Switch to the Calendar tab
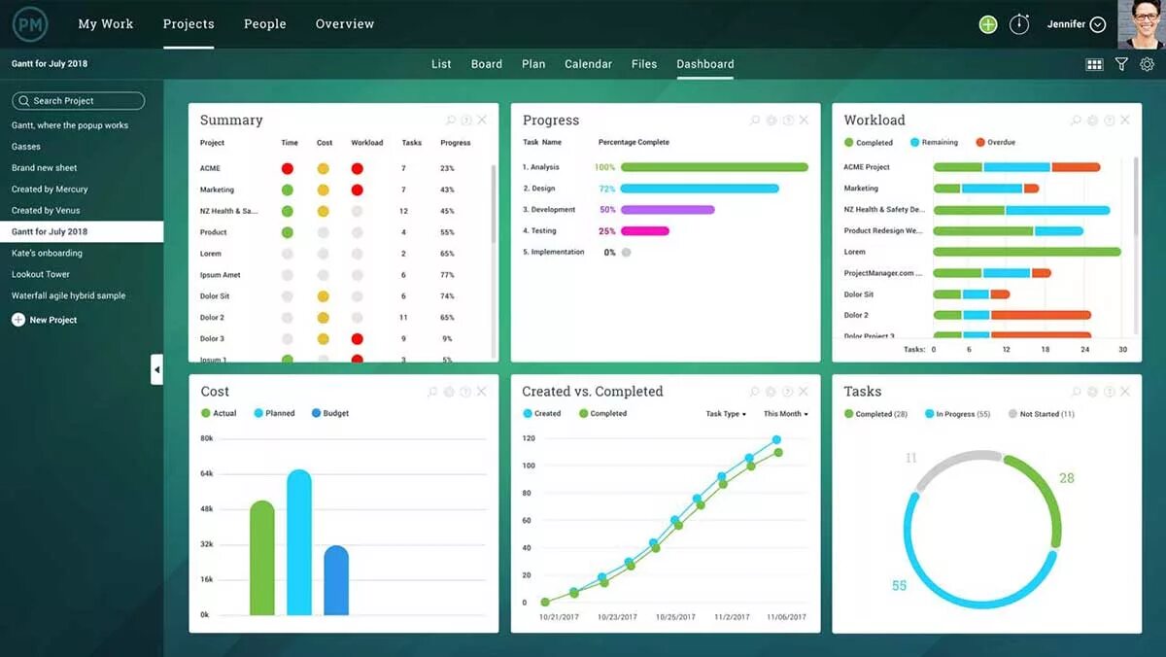 point(589,64)
